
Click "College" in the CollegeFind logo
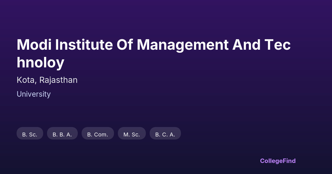(x=272, y=161)
